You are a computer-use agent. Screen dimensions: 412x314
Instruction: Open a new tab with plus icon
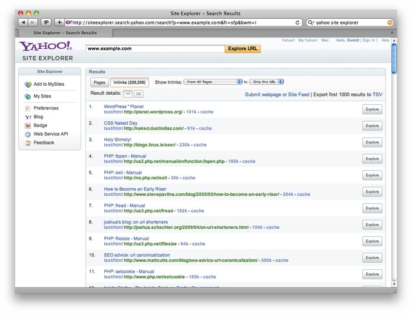pos(392,33)
